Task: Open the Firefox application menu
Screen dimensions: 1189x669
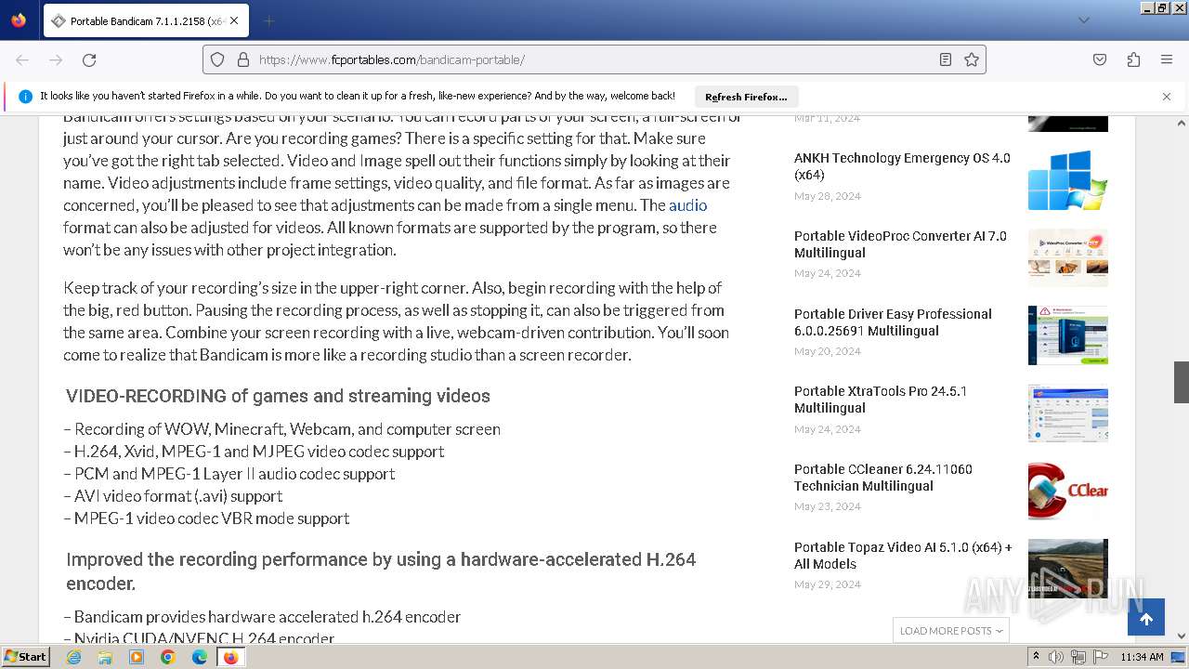Action: click(1167, 59)
